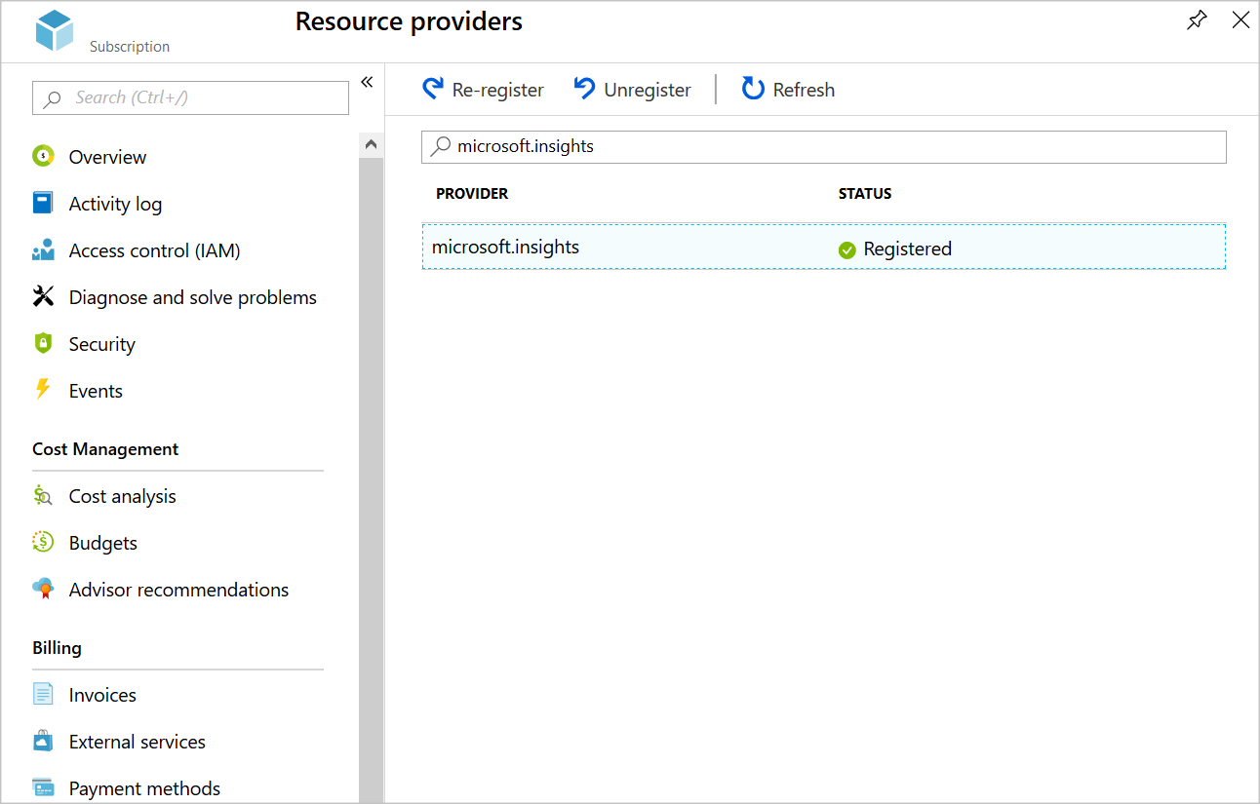The image size is (1260, 804).
Task: Click the wrench tools icon
Action: [x=43, y=296]
